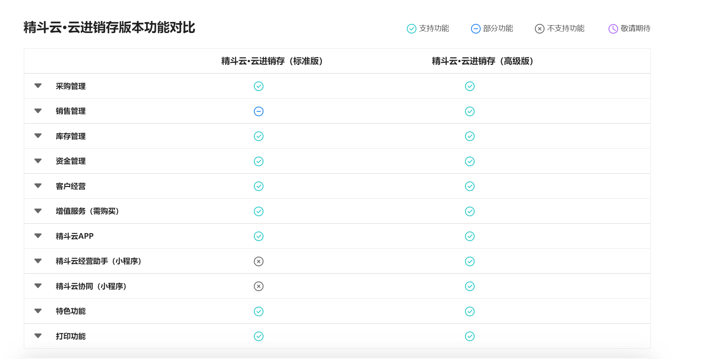Click the 销售管理 row label
This screenshot has height=359, width=704.
click(71, 111)
